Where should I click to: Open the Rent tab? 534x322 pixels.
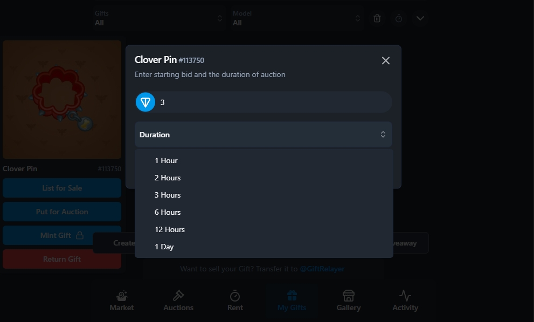pos(235,300)
